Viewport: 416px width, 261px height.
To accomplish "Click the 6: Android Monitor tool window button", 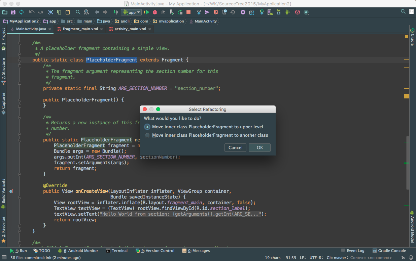I will point(78,251).
